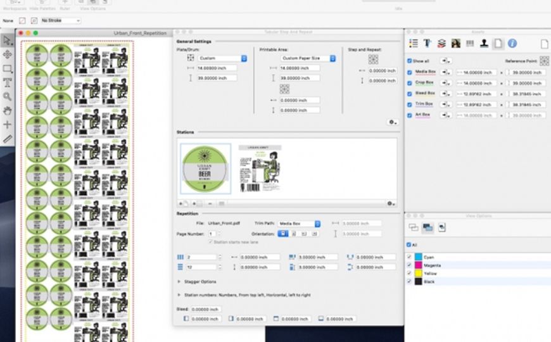Select back label station thumbnail
Viewport: 551px width, 342px height.
[x=260, y=168]
